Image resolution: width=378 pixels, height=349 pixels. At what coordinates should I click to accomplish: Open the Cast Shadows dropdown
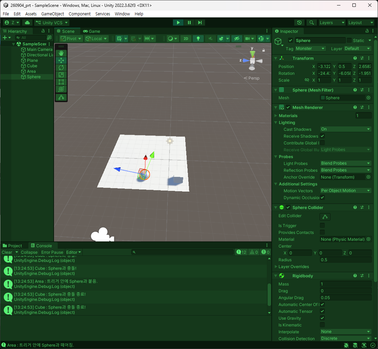[x=346, y=129]
